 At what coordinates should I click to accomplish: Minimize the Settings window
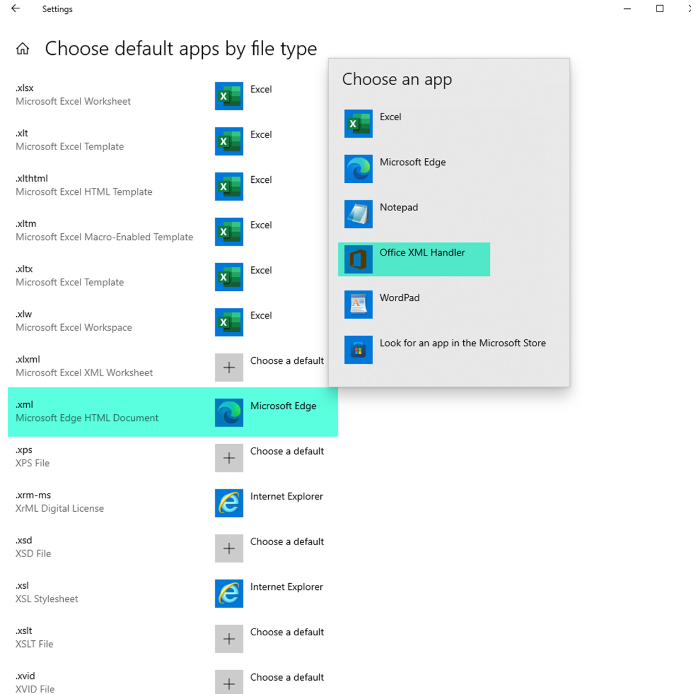tap(627, 9)
